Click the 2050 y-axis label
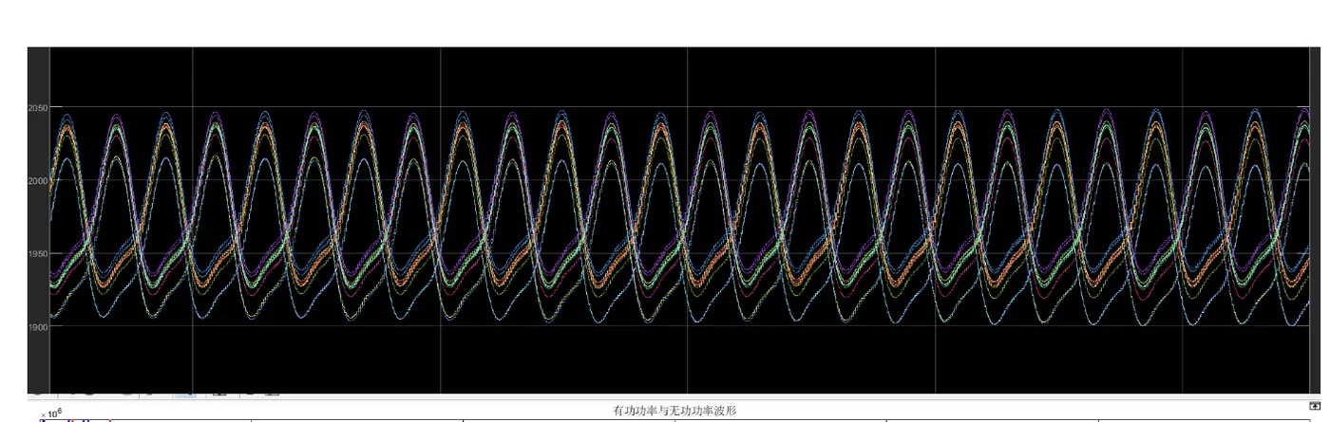 (38, 108)
